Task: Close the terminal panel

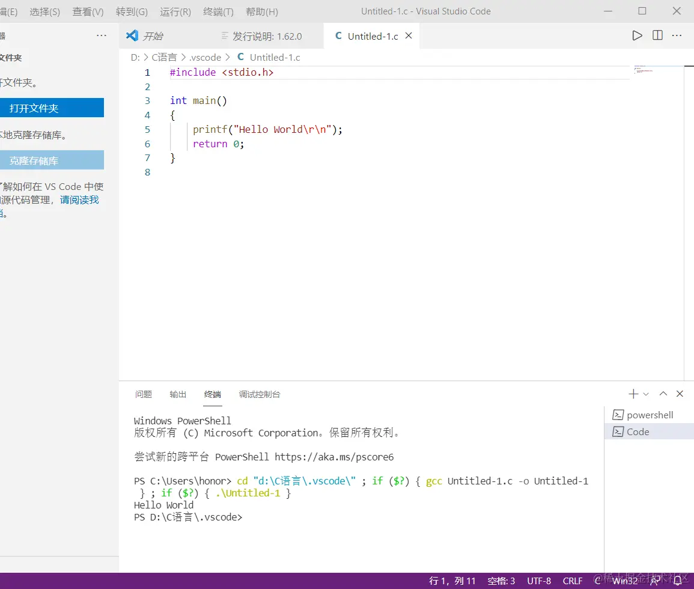Action: (680, 394)
